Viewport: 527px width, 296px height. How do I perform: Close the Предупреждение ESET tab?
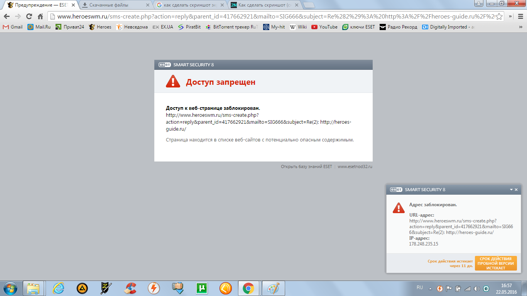(73, 5)
